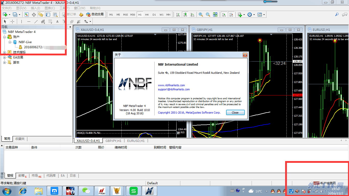Select the Fibonacci retracement tool
The height and width of the screenshot is (196, 349).
tap(50, 22)
